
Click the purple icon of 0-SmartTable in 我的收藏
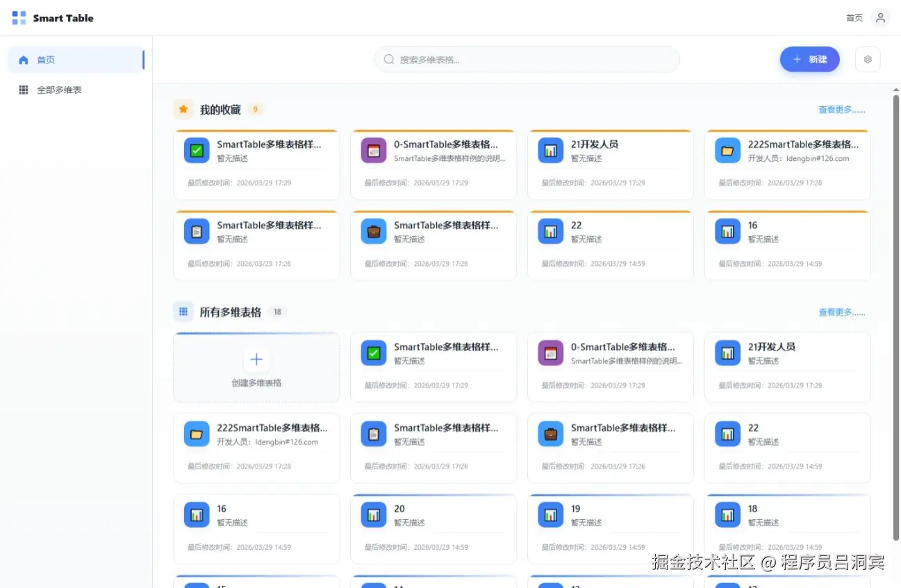[x=374, y=151]
